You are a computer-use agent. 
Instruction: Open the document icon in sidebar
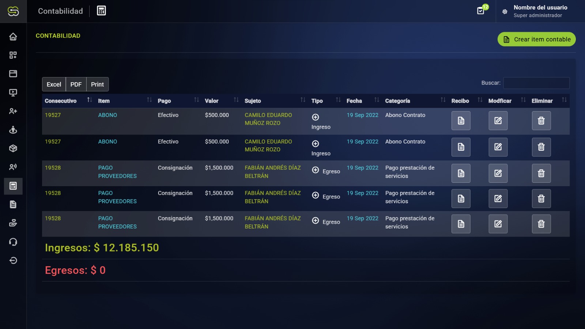(x=13, y=204)
